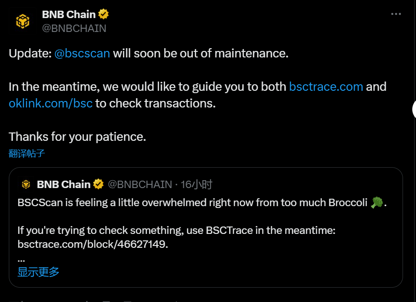Click the verified badge in the quoted tweet

click(x=98, y=184)
